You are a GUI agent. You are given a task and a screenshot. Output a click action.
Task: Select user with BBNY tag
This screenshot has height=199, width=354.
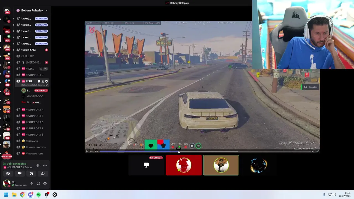[35, 102]
